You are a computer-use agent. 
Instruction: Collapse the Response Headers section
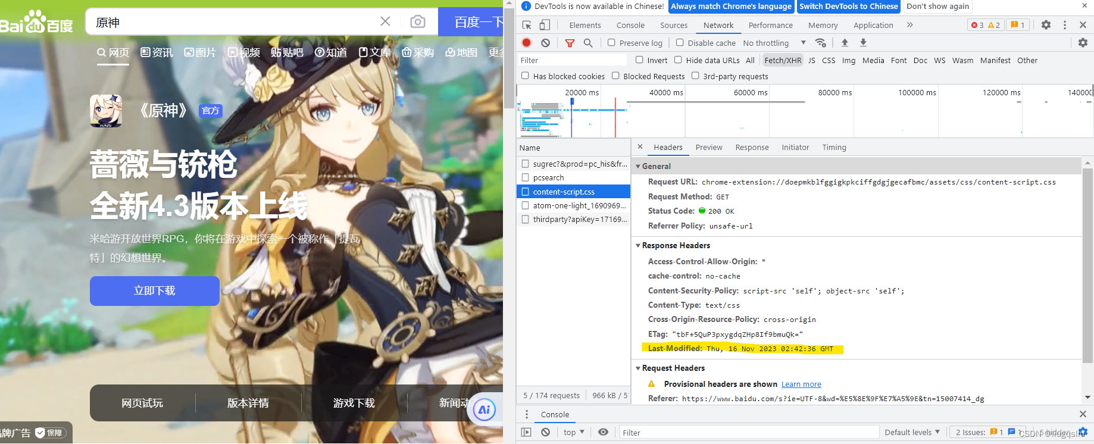(x=638, y=246)
